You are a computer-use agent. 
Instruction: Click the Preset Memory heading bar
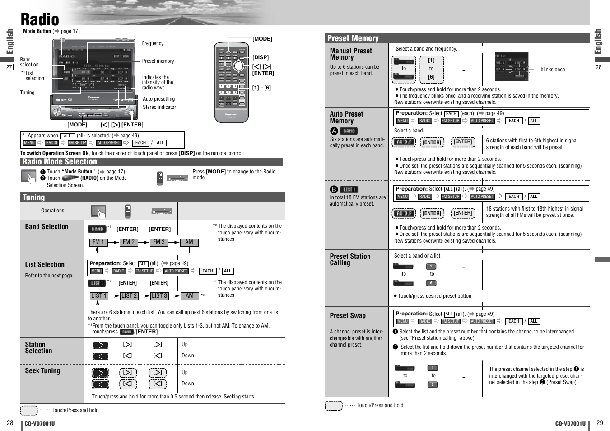pos(457,38)
